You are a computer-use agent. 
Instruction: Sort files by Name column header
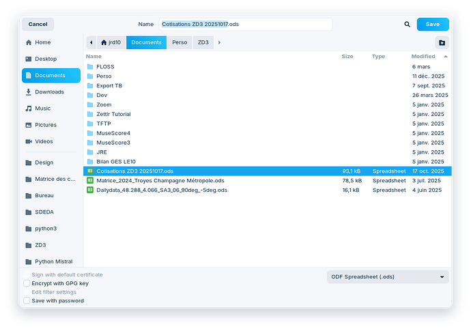94,57
